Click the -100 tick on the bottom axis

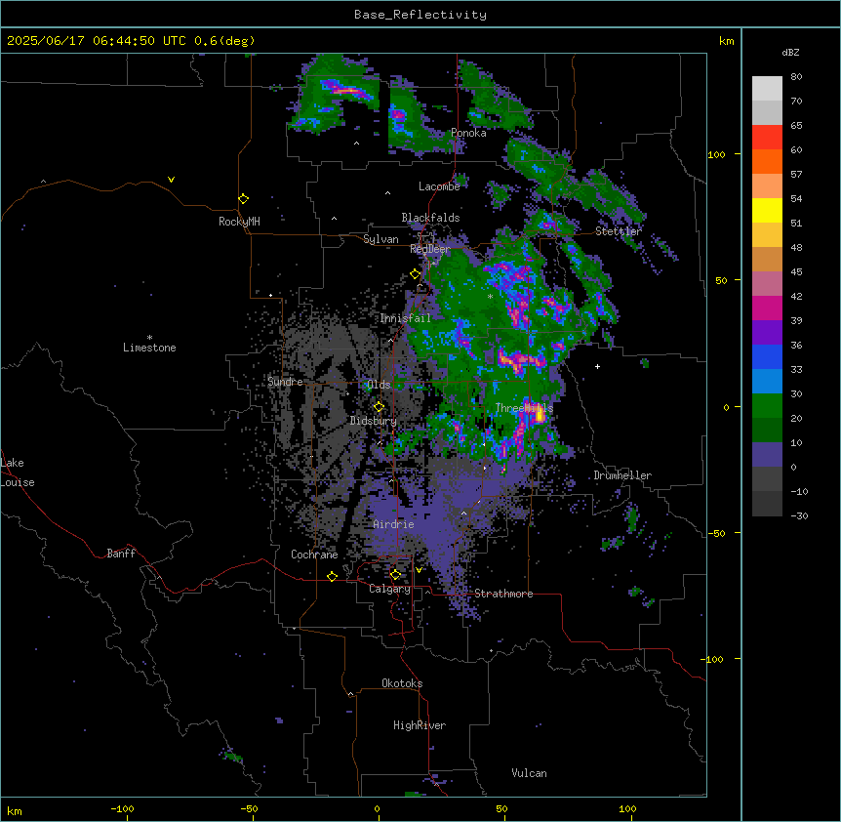[122, 808]
